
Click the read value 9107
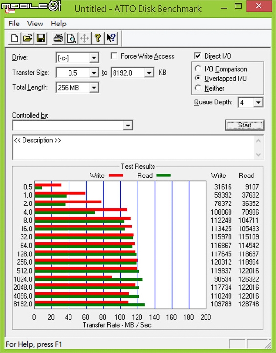tap(252, 187)
